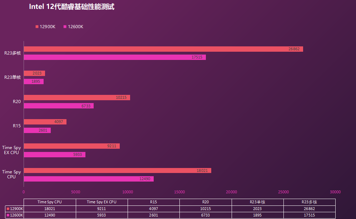Viewport: 356px width, 219px height.
Task: Select the 1895 data label on the bar
Action: (x=36, y=82)
